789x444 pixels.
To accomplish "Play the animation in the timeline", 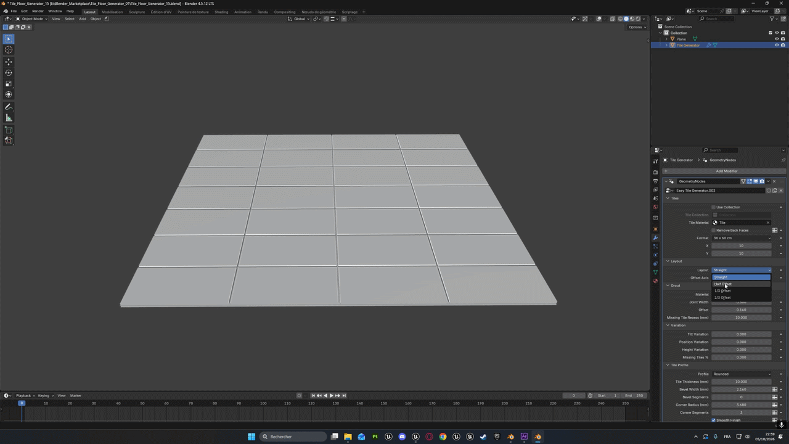I will coord(331,395).
